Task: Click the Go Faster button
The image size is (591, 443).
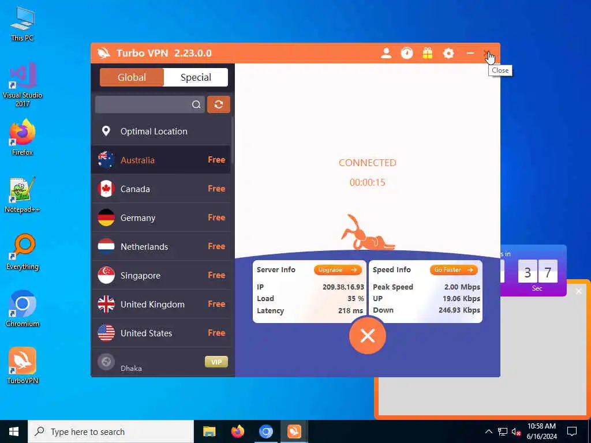Action: (x=454, y=270)
